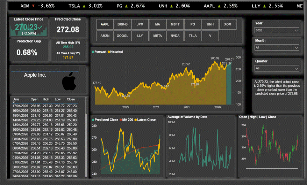Click the red down arrow next to XOM

[x=33, y=6]
